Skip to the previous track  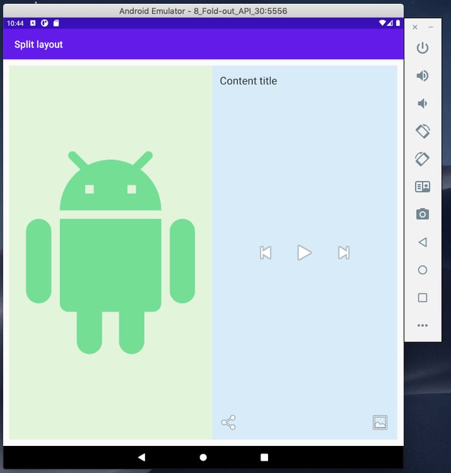265,253
